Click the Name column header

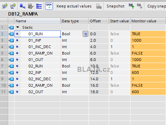click(38, 21)
